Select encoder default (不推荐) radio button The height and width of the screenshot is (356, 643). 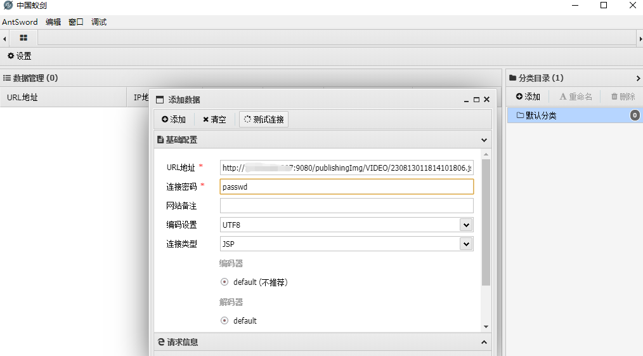coord(224,282)
